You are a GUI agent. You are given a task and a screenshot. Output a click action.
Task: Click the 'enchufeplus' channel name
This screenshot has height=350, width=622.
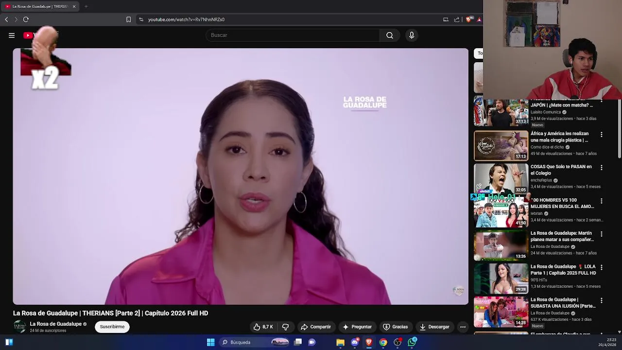(541, 180)
